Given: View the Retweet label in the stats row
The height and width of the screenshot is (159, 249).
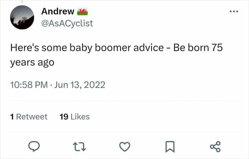Looking at the screenshot, I should (x=32, y=117).
